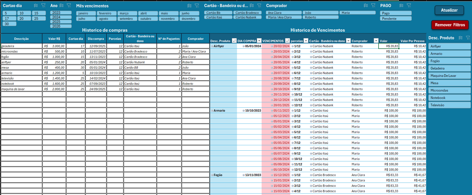
Task: Toggle multi-select for Mês vencimentos slicer
Action: tap(189, 6)
